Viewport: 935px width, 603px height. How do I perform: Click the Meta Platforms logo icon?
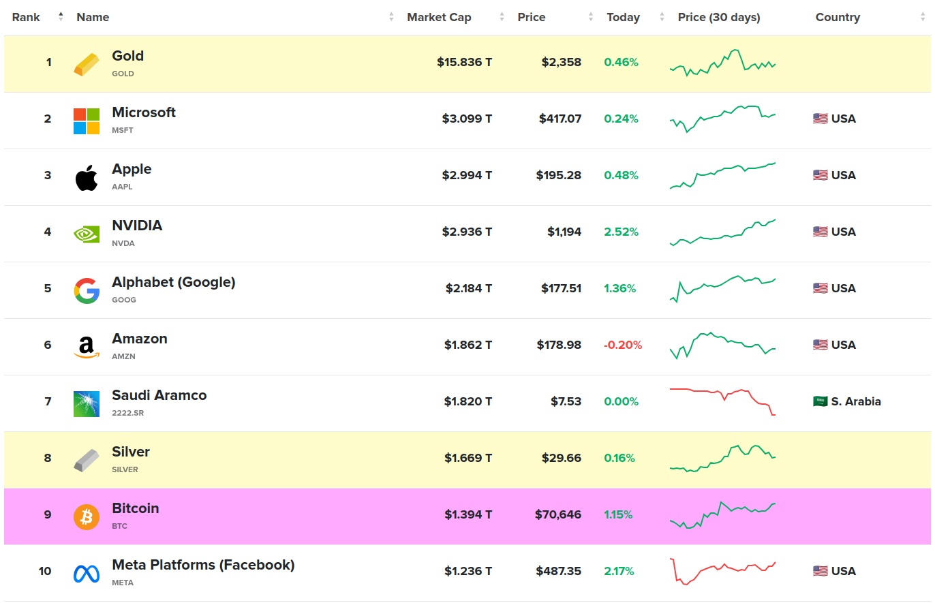point(87,573)
